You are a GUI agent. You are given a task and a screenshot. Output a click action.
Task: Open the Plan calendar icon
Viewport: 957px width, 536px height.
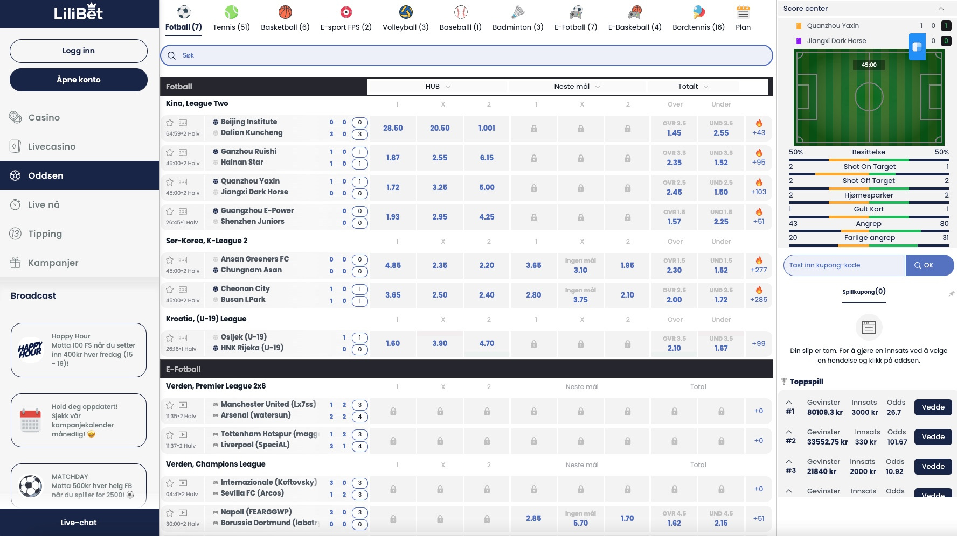tap(743, 12)
